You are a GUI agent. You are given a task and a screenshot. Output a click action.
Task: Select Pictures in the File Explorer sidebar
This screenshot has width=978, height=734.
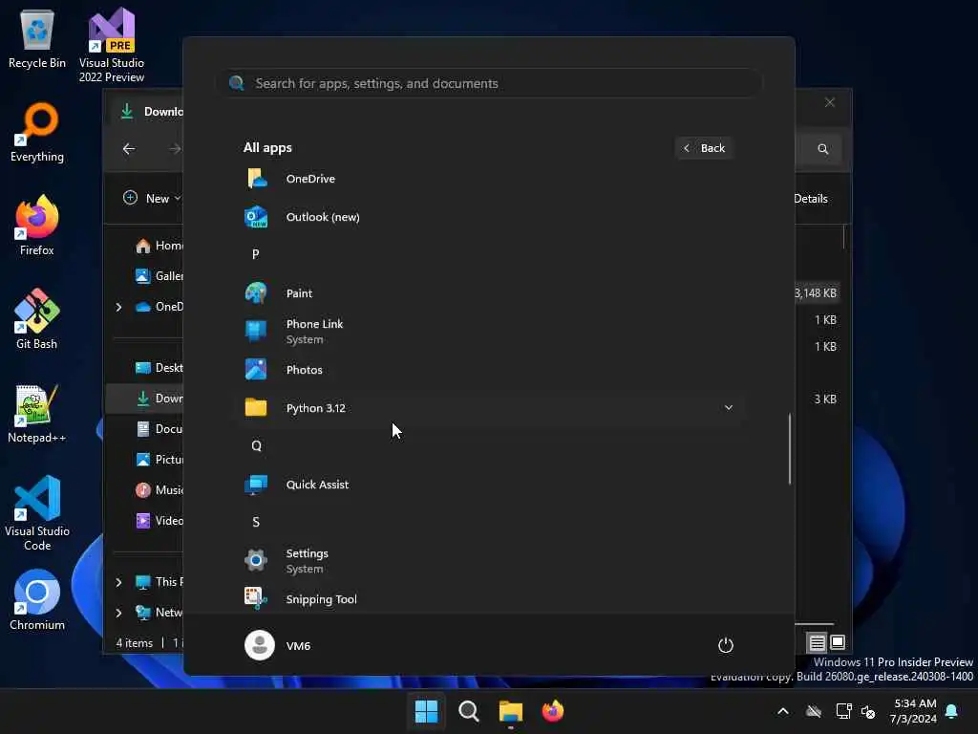click(159, 460)
